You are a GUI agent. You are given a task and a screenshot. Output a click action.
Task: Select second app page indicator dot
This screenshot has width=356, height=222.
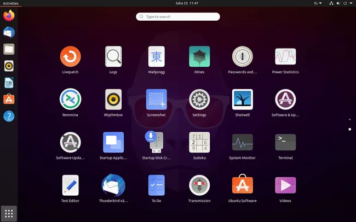[x=349, y=129]
